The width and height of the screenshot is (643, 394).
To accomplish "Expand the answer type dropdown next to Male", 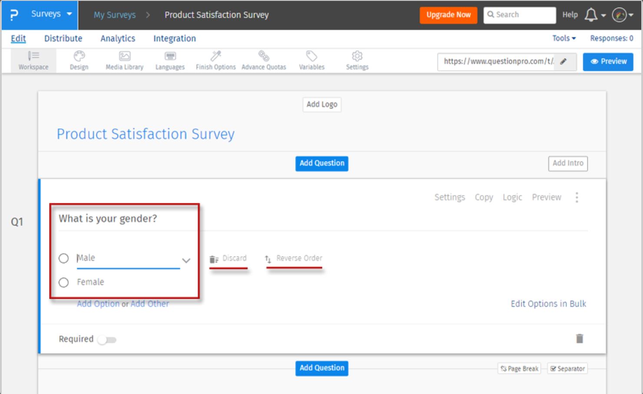I will [186, 260].
